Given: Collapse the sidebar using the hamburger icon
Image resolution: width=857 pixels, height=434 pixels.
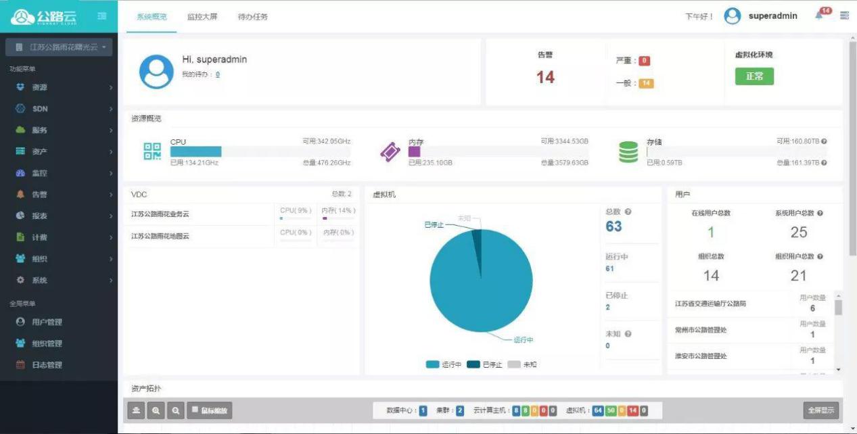Looking at the screenshot, I should (102, 16).
